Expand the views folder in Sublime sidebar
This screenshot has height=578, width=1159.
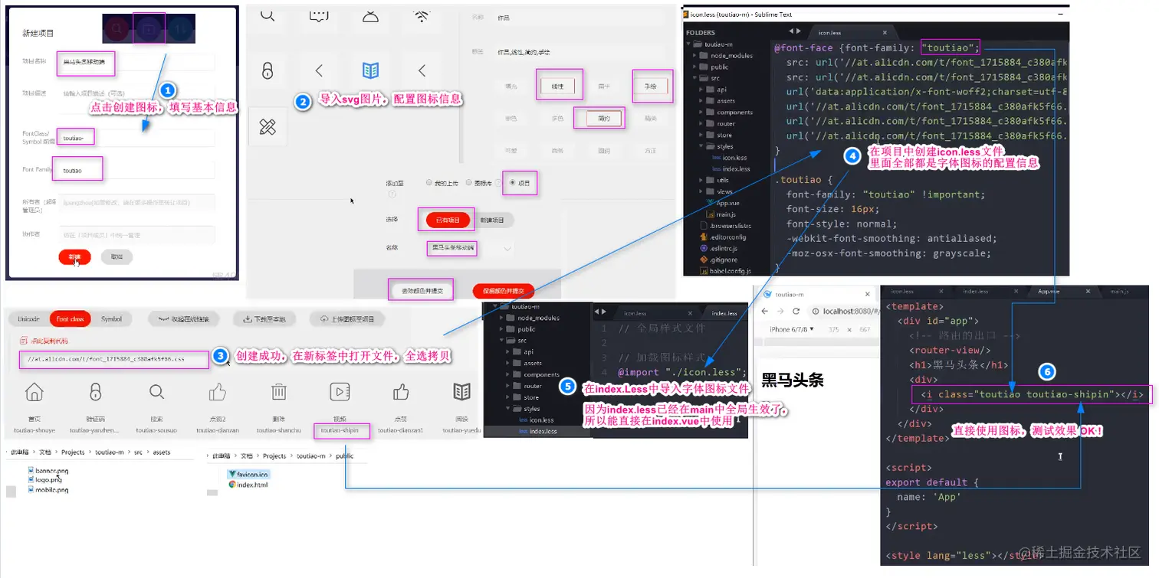click(x=701, y=191)
